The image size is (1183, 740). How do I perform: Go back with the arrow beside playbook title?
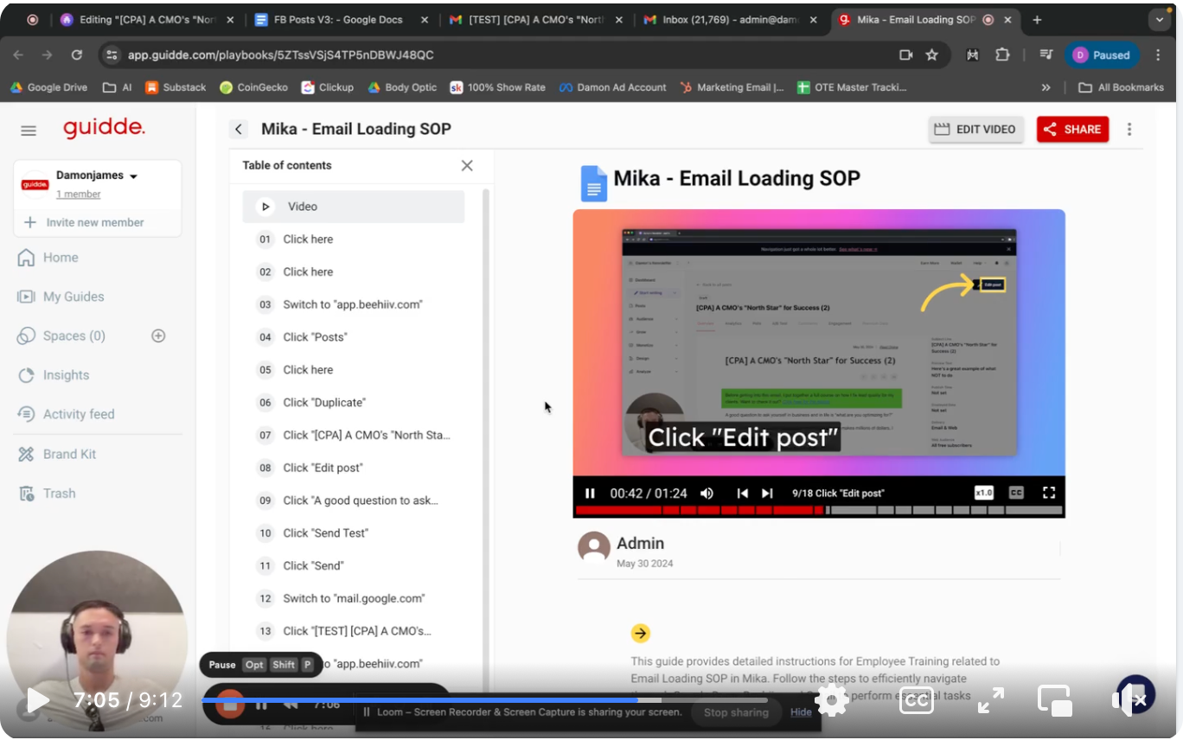(239, 129)
